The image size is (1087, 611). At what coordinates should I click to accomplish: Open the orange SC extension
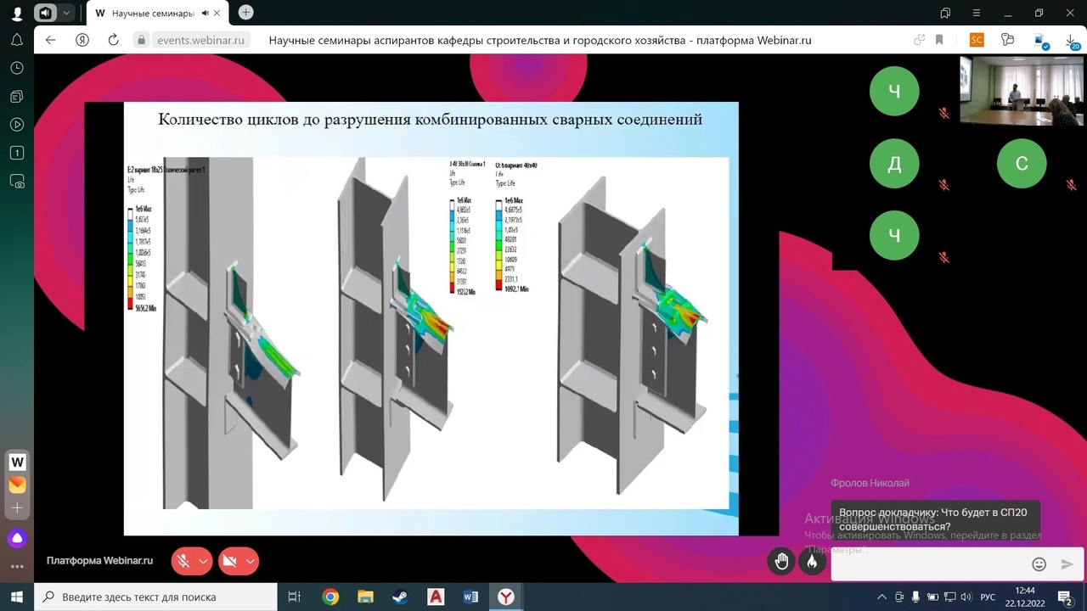[977, 40]
